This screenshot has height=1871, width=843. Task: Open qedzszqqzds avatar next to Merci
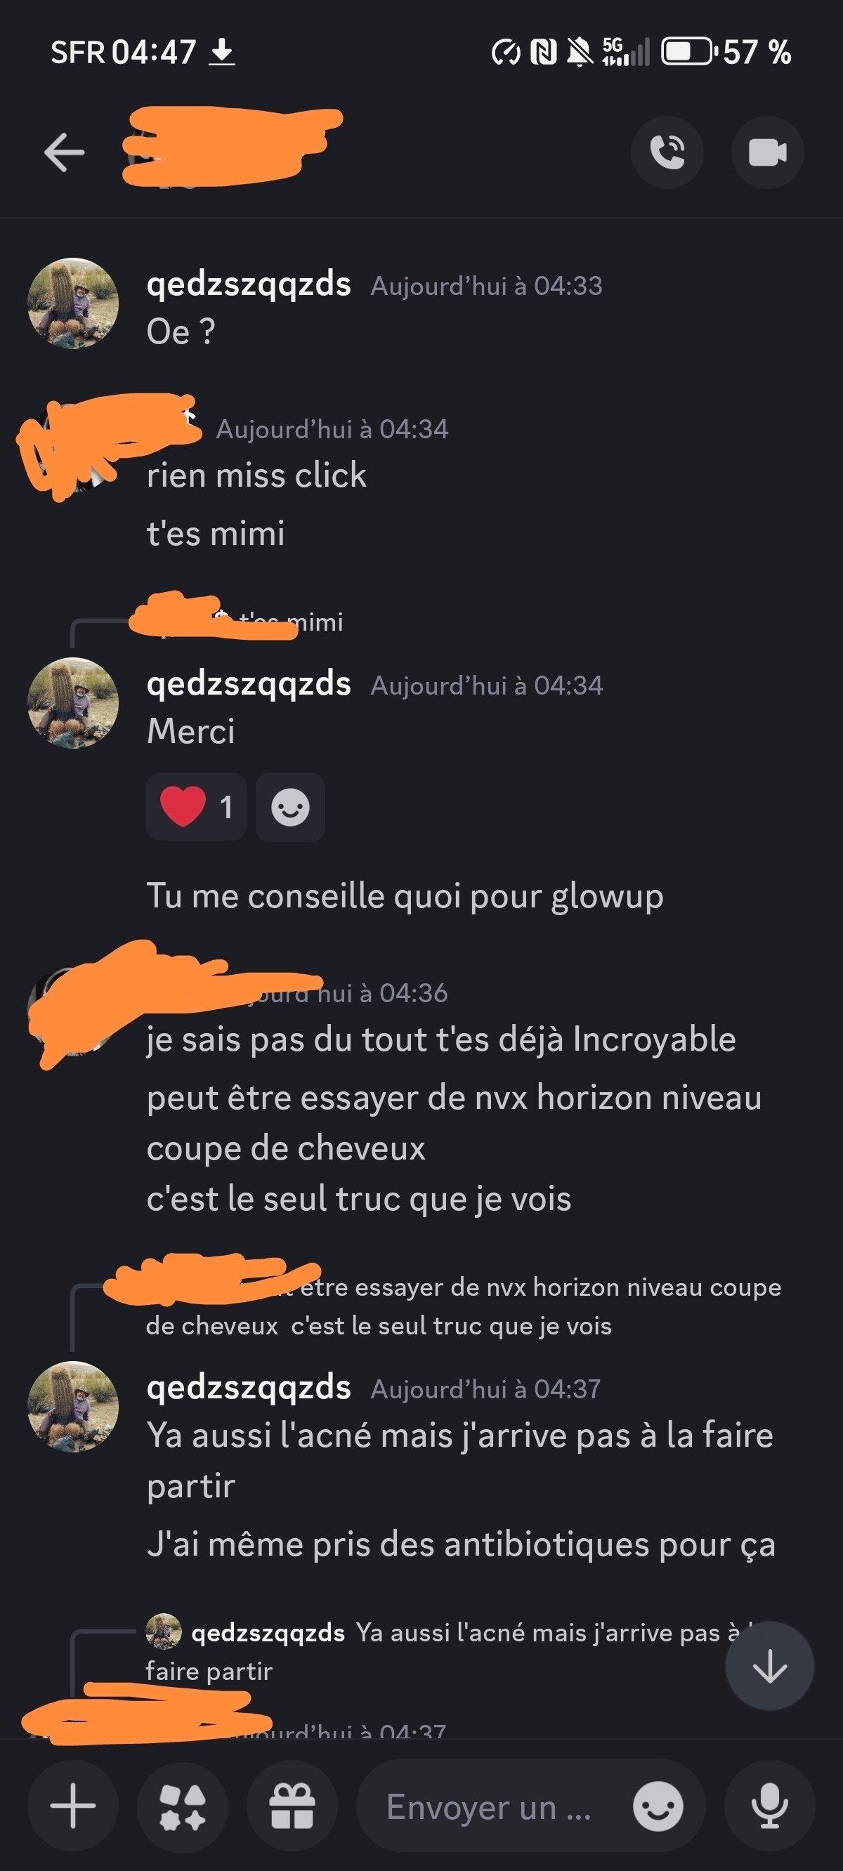[x=72, y=703]
